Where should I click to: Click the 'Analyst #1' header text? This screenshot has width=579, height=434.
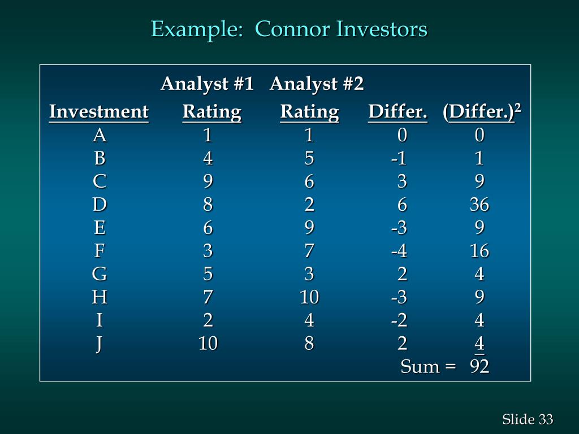coord(207,84)
